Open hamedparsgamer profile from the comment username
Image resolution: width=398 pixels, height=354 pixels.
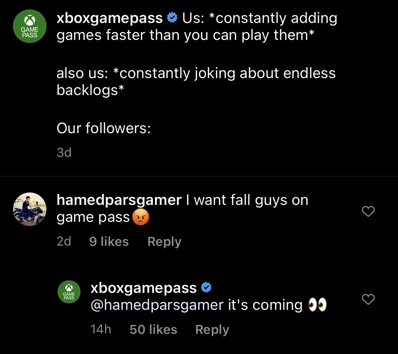point(119,200)
